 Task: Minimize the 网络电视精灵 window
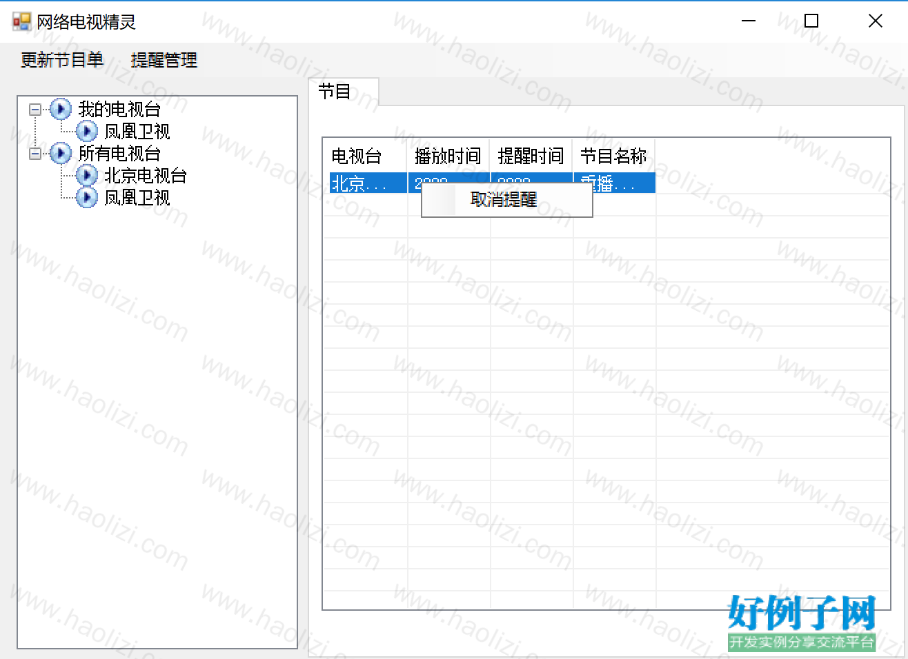click(749, 21)
